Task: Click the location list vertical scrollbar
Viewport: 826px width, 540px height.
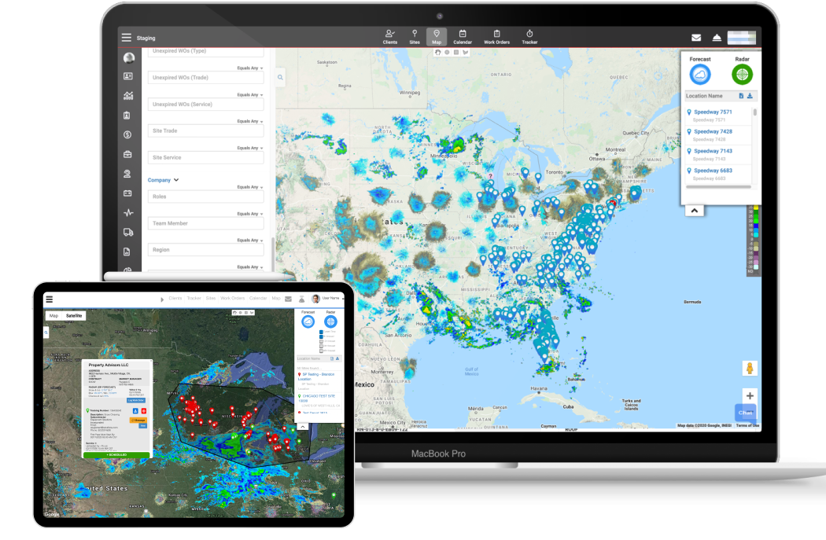Action: click(x=755, y=112)
